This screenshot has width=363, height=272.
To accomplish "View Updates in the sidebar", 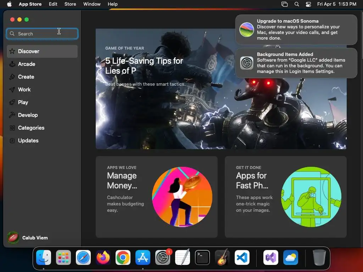I will (42, 141).
